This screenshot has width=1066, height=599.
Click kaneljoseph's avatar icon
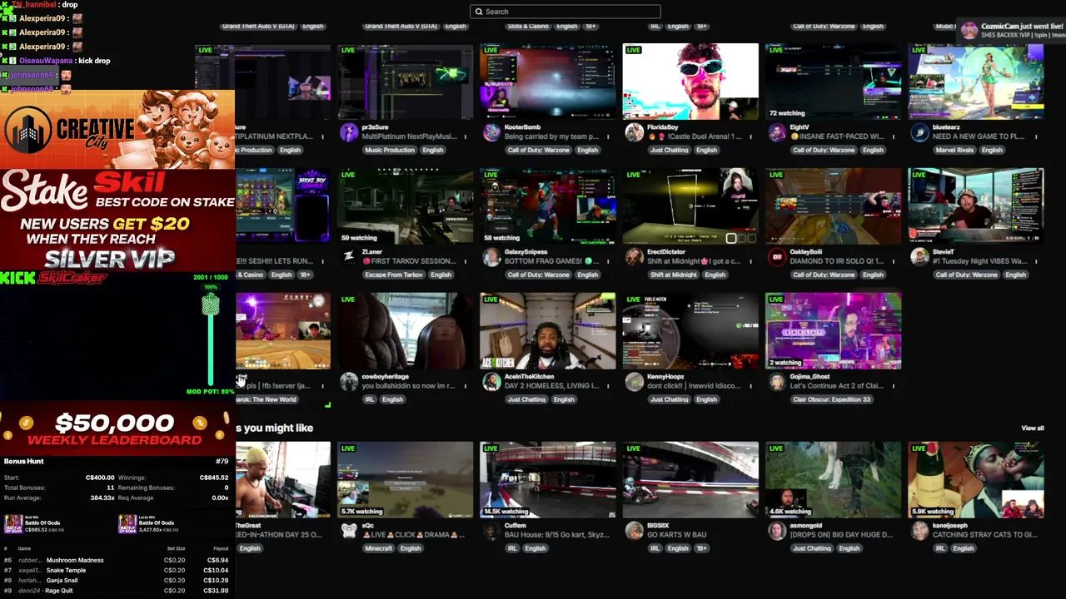point(919,531)
